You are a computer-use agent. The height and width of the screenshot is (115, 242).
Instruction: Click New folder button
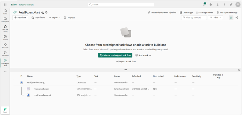[39, 18]
